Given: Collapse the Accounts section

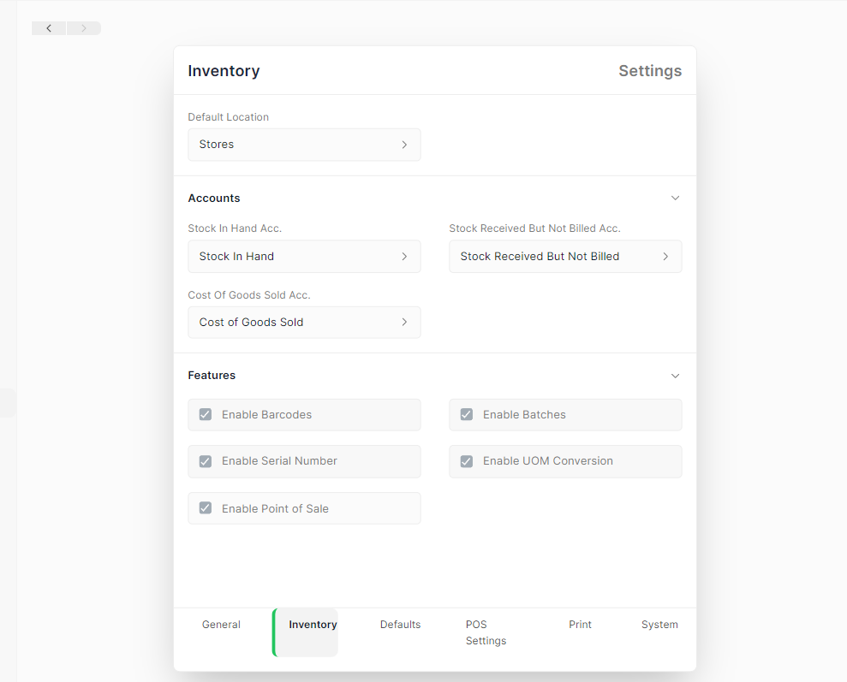Looking at the screenshot, I should click(675, 198).
